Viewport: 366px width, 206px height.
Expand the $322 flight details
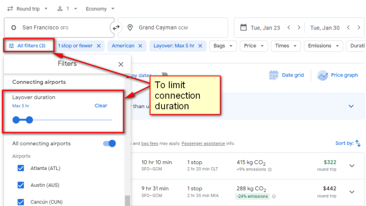(352, 166)
